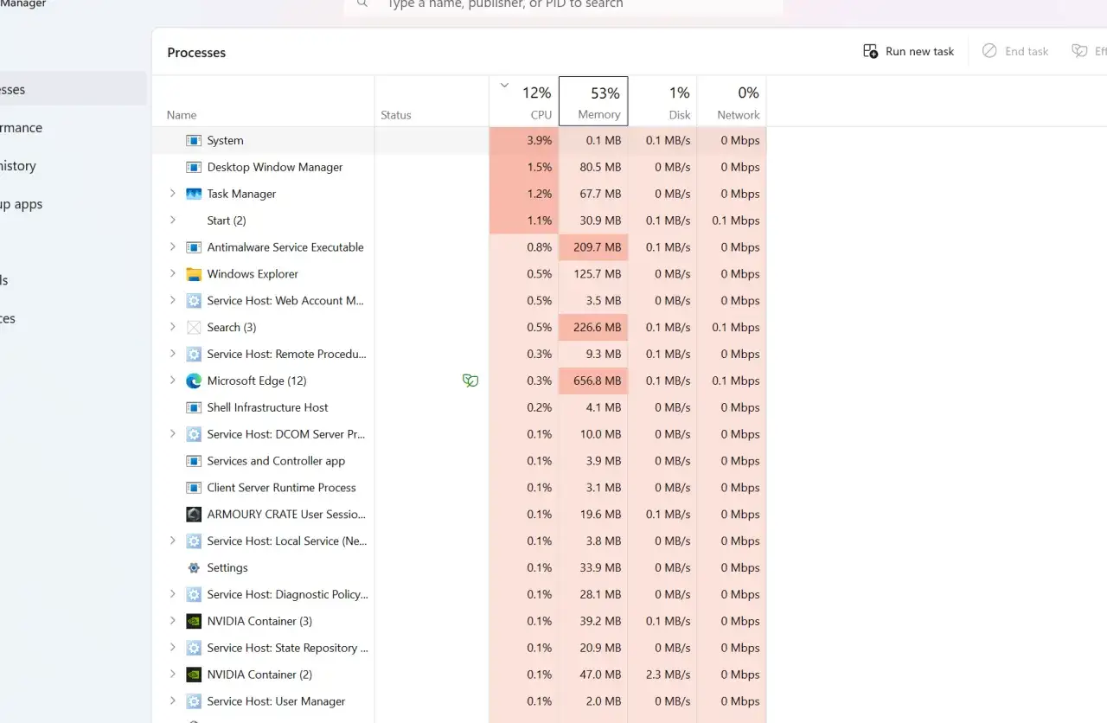Click the CPU column sort chevron
Viewport: 1107px width, 723px height.
504,85
